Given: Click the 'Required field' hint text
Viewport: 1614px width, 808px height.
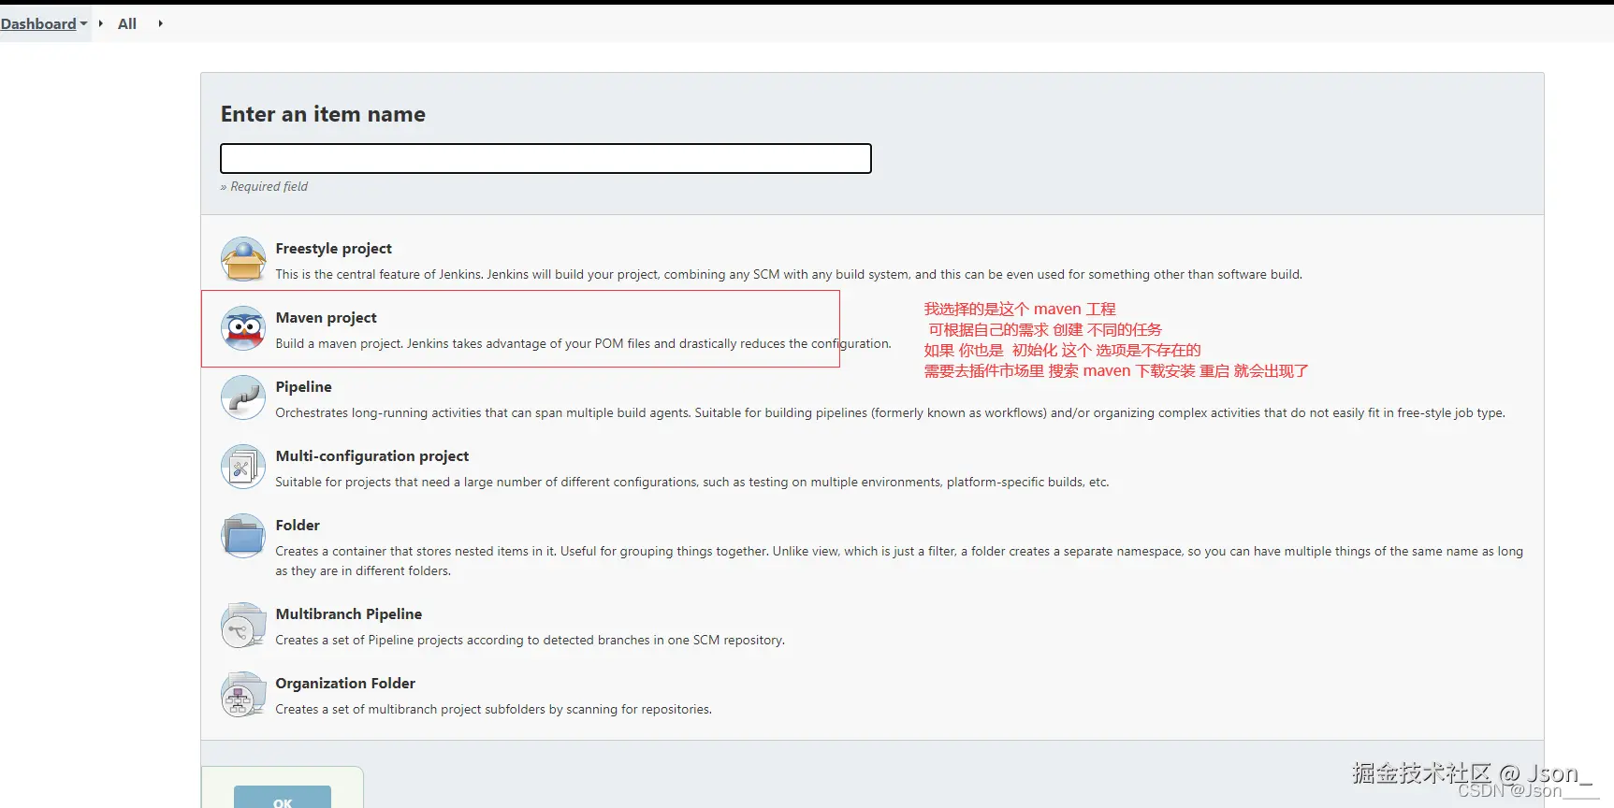Looking at the screenshot, I should click(x=265, y=187).
